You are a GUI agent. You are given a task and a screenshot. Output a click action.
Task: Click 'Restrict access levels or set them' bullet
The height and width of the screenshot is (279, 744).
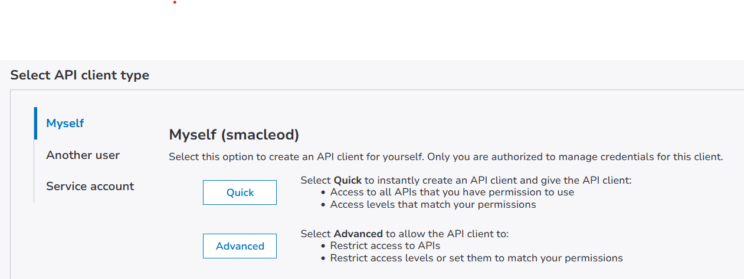pos(476,258)
